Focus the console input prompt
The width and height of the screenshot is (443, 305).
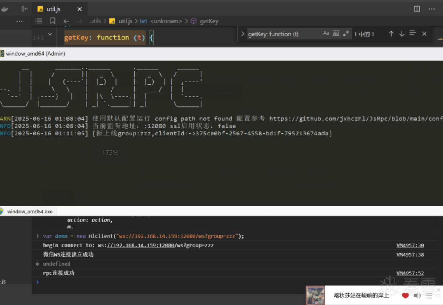(235, 282)
